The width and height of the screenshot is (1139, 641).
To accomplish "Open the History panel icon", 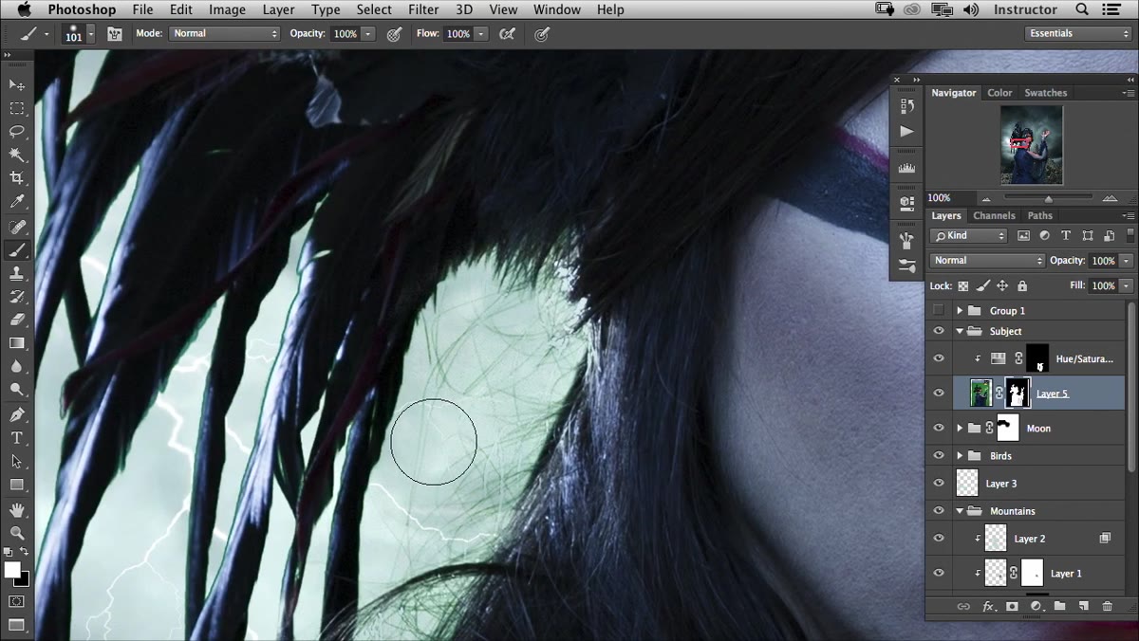I will [x=906, y=106].
